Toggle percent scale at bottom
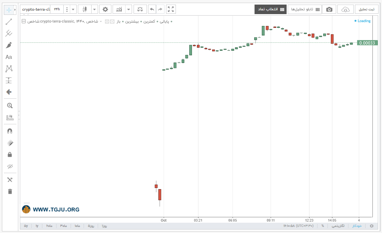The height and width of the screenshot is (233, 382). (322, 226)
